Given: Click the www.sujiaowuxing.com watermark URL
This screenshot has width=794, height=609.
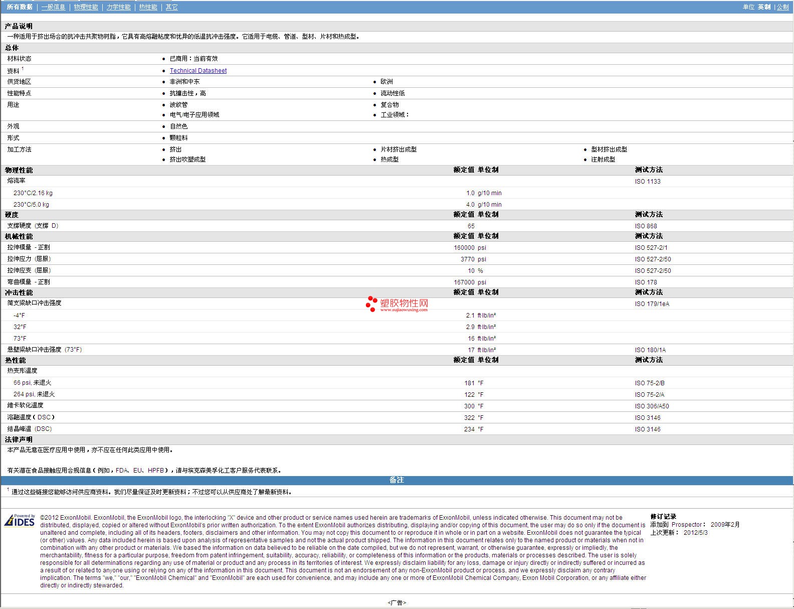Looking at the screenshot, I should [404, 310].
